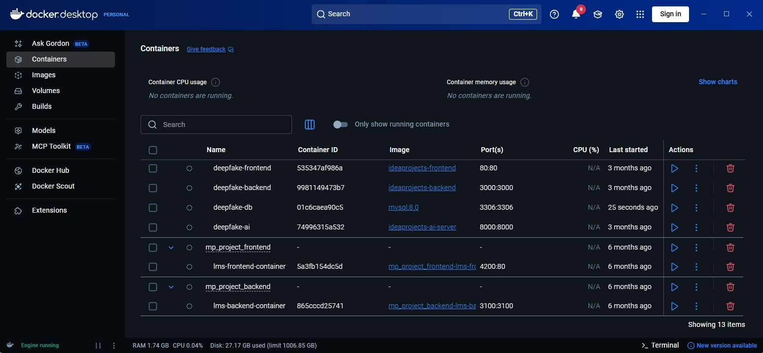This screenshot has width=763, height=353.
Task: Go to Images in the sidebar
Action: pos(44,75)
